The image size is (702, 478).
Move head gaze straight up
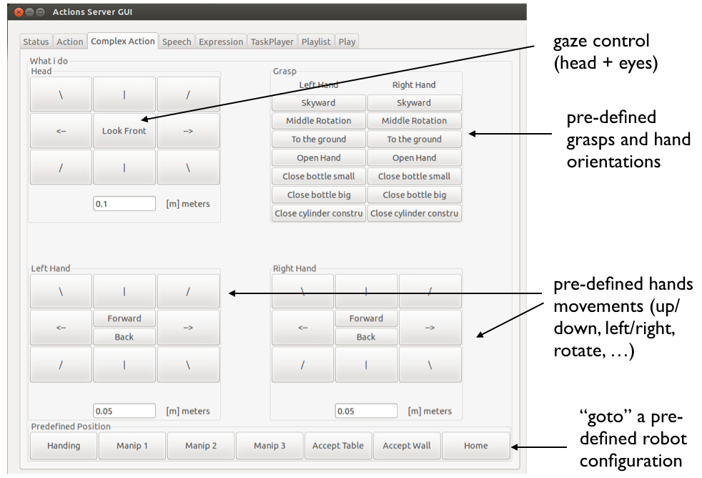[124, 94]
